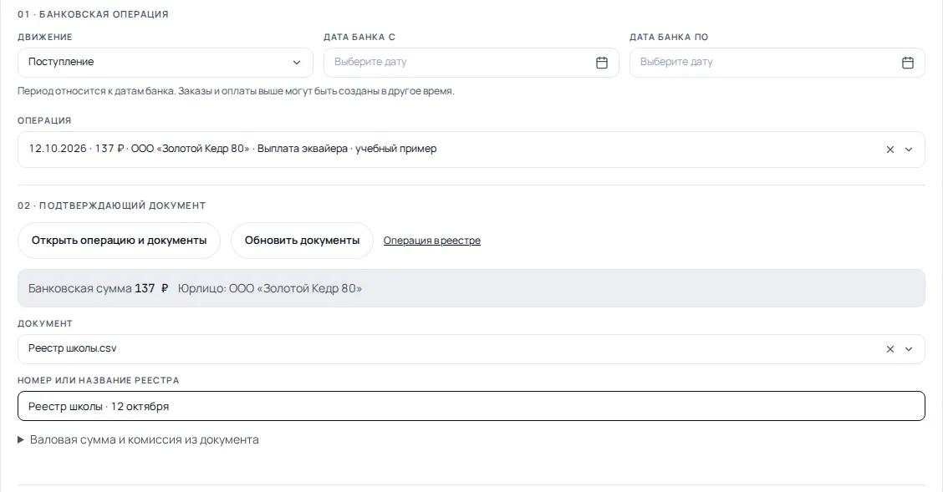Clear the Документ selection with X icon
The width and height of the screenshot is (943, 492).
point(890,349)
